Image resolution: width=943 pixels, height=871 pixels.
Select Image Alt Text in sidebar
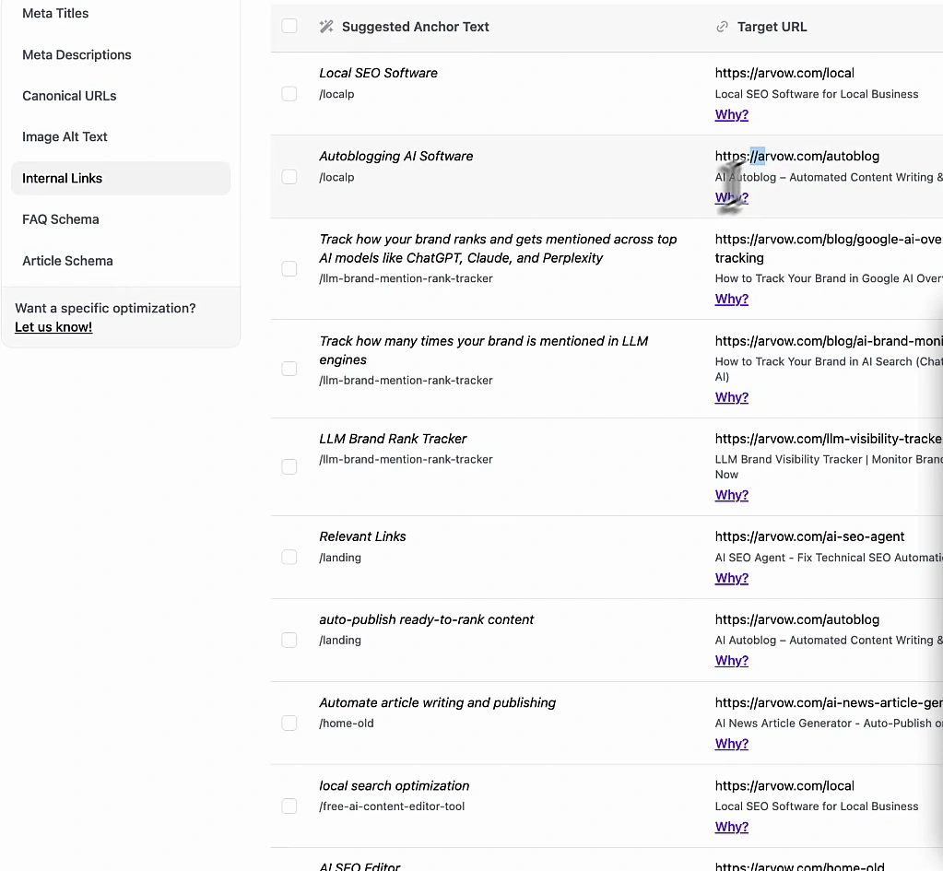[65, 136]
